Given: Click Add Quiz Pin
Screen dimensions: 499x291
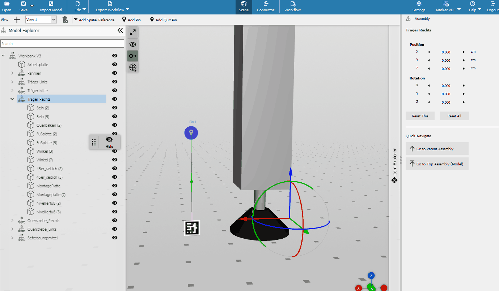Looking at the screenshot, I should tap(163, 20).
